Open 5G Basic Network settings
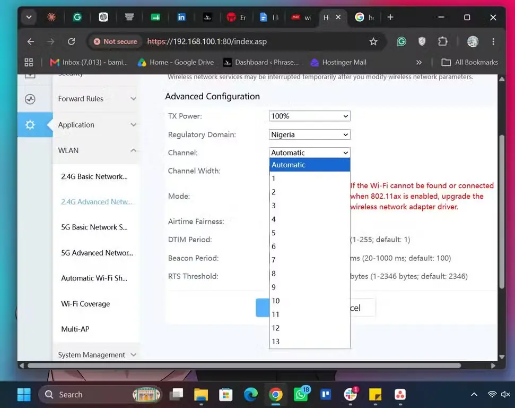 (x=94, y=227)
